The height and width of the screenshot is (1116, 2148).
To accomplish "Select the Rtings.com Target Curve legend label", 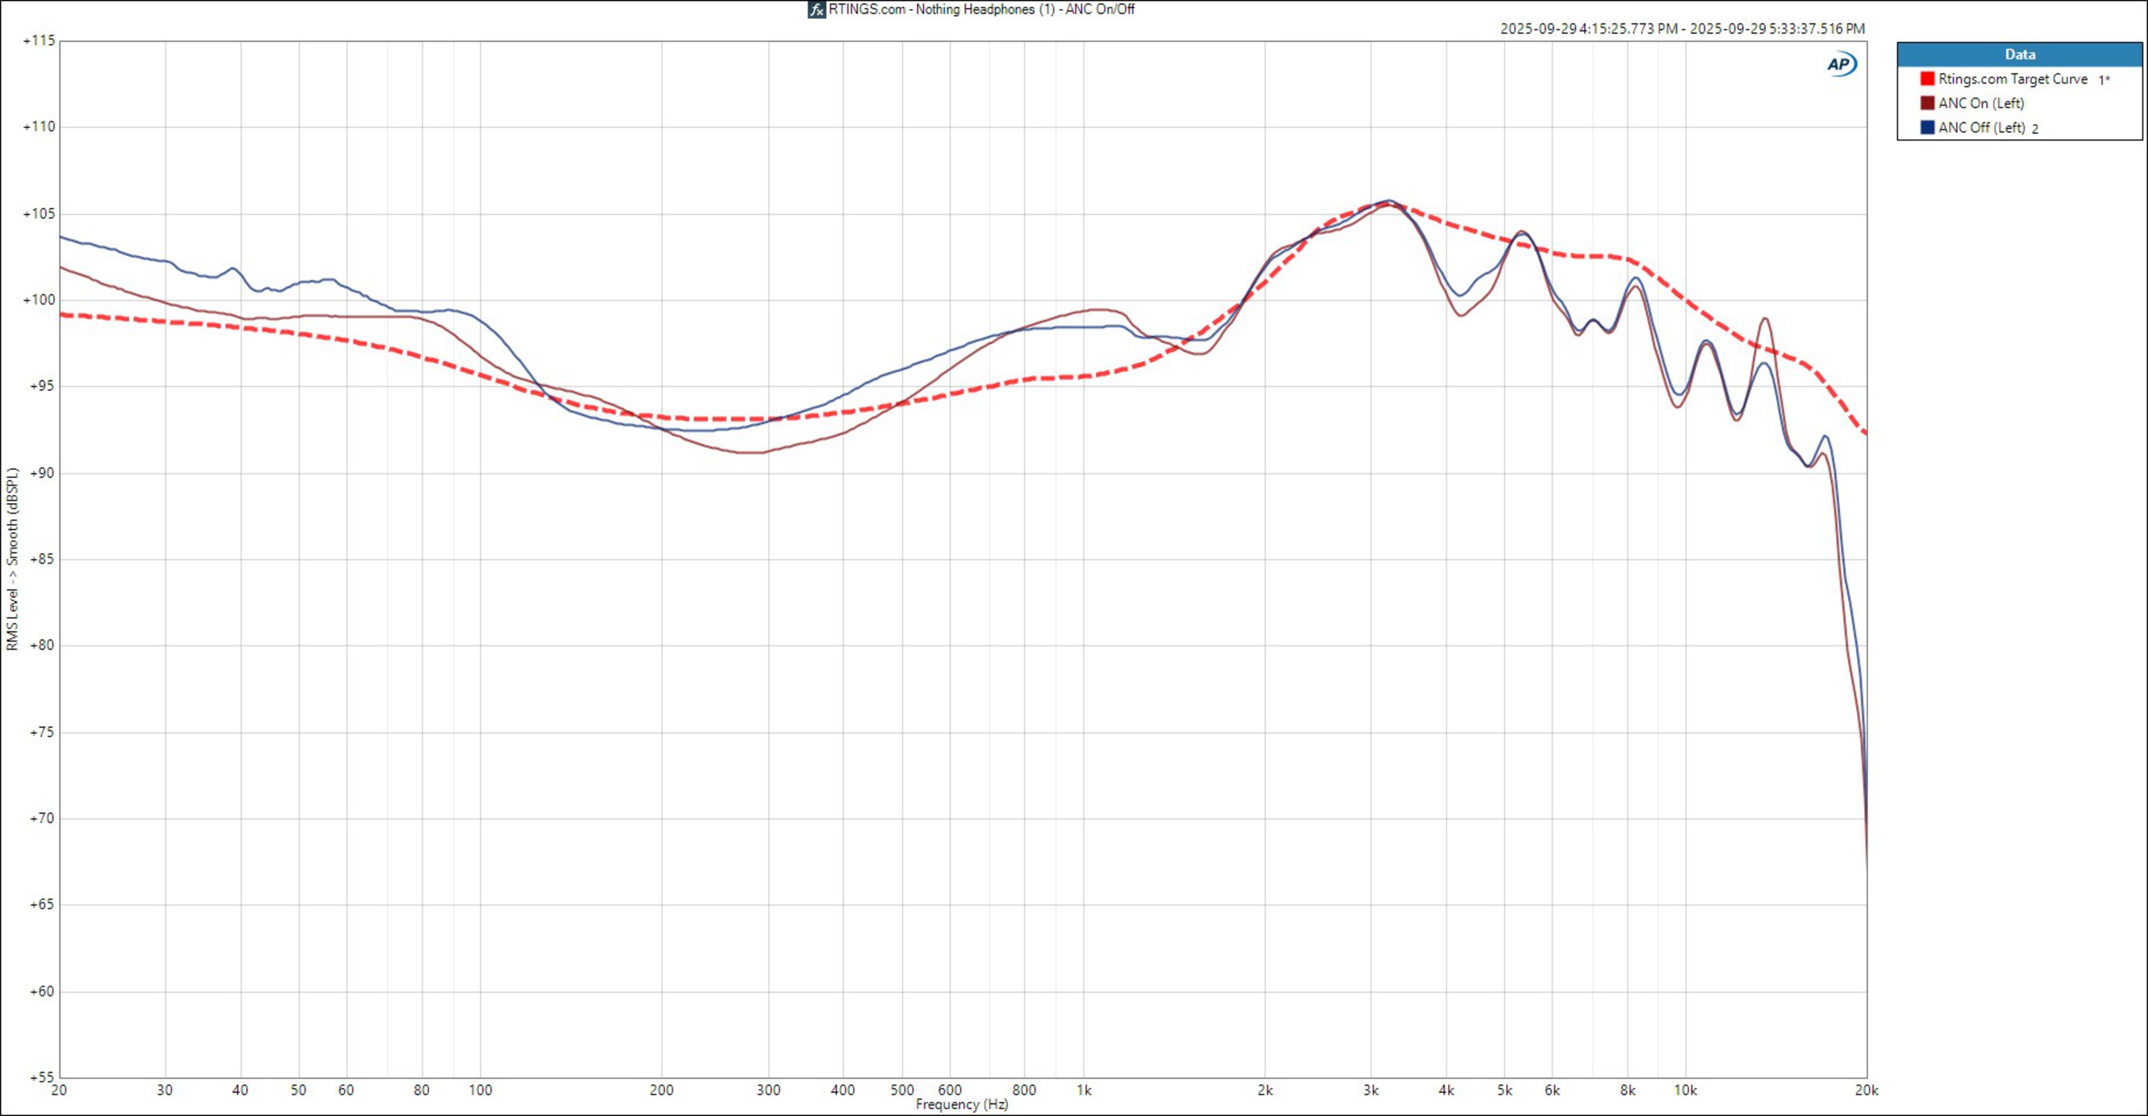I will click(2012, 78).
